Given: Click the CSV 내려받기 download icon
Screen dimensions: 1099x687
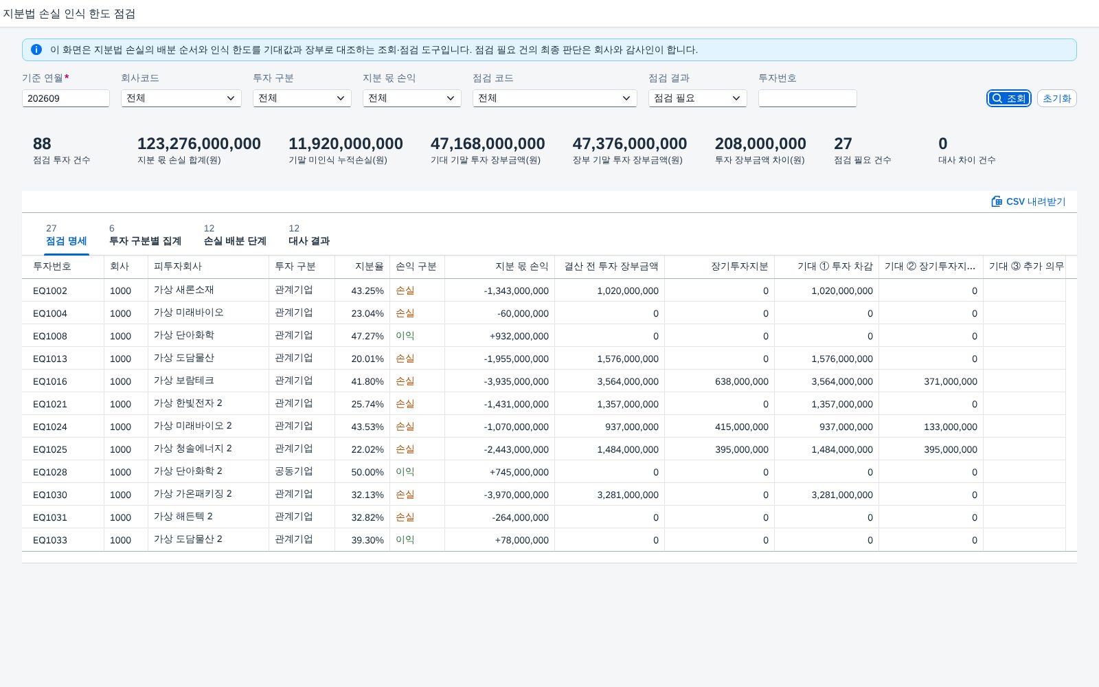Looking at the screenshot, I should pyautogui.click(x=997, y=201).
